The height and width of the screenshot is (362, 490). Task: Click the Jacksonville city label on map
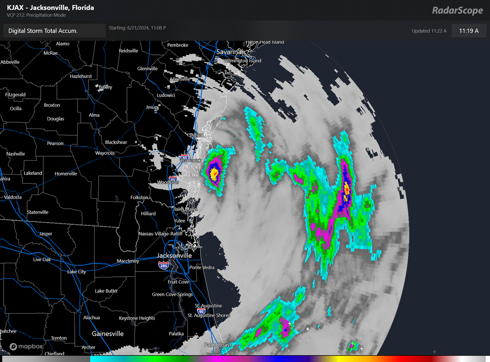click(x=174, y=256)
